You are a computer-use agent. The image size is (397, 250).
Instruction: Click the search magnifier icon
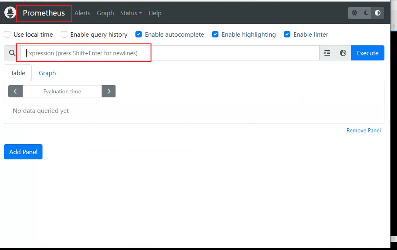12,53
